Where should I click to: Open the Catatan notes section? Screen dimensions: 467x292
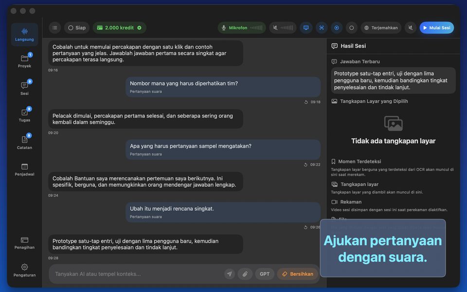click(x=24, y=142)
